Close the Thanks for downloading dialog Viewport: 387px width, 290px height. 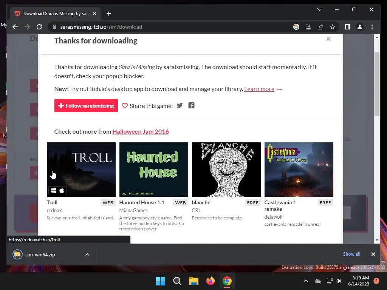(328, 39)
